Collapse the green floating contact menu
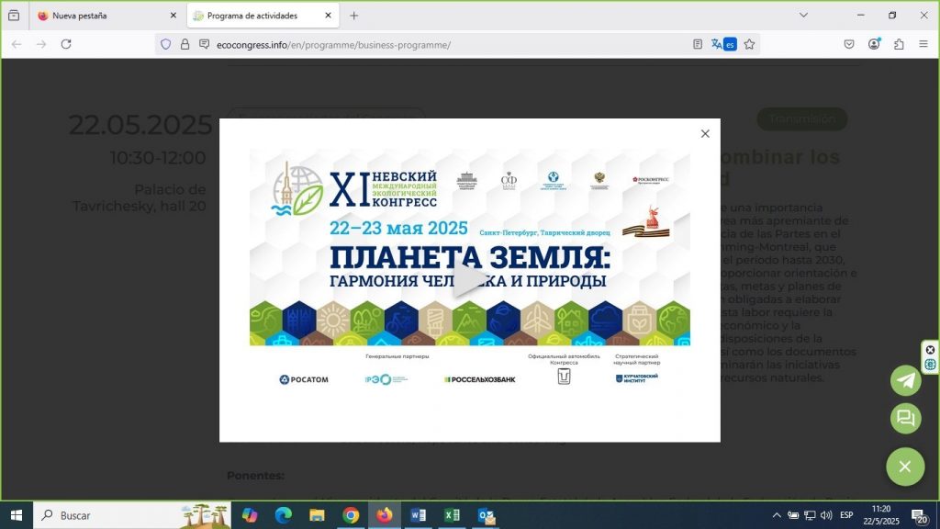 click(905, 466)
